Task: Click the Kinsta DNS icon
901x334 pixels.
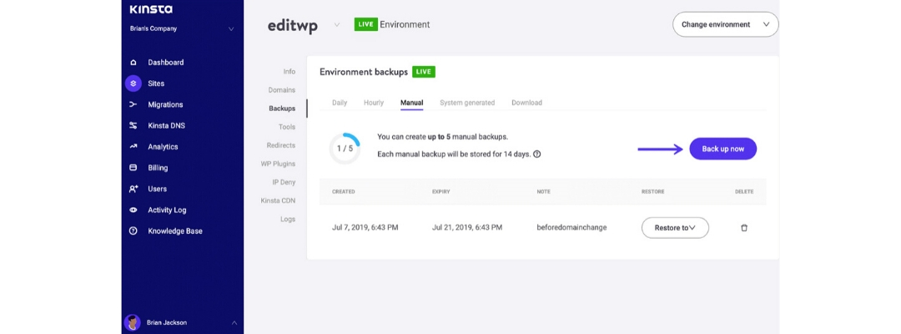Action: click(133, 126)
